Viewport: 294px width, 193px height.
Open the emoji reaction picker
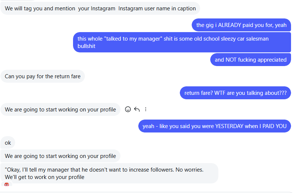128,109
